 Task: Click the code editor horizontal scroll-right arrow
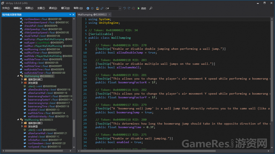(268, 151)
